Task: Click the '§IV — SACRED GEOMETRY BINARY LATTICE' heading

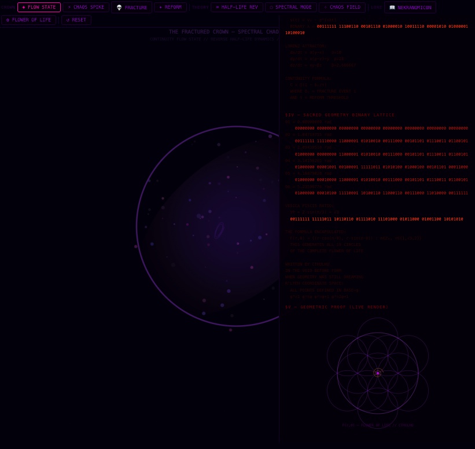Action: click(340, 115)
